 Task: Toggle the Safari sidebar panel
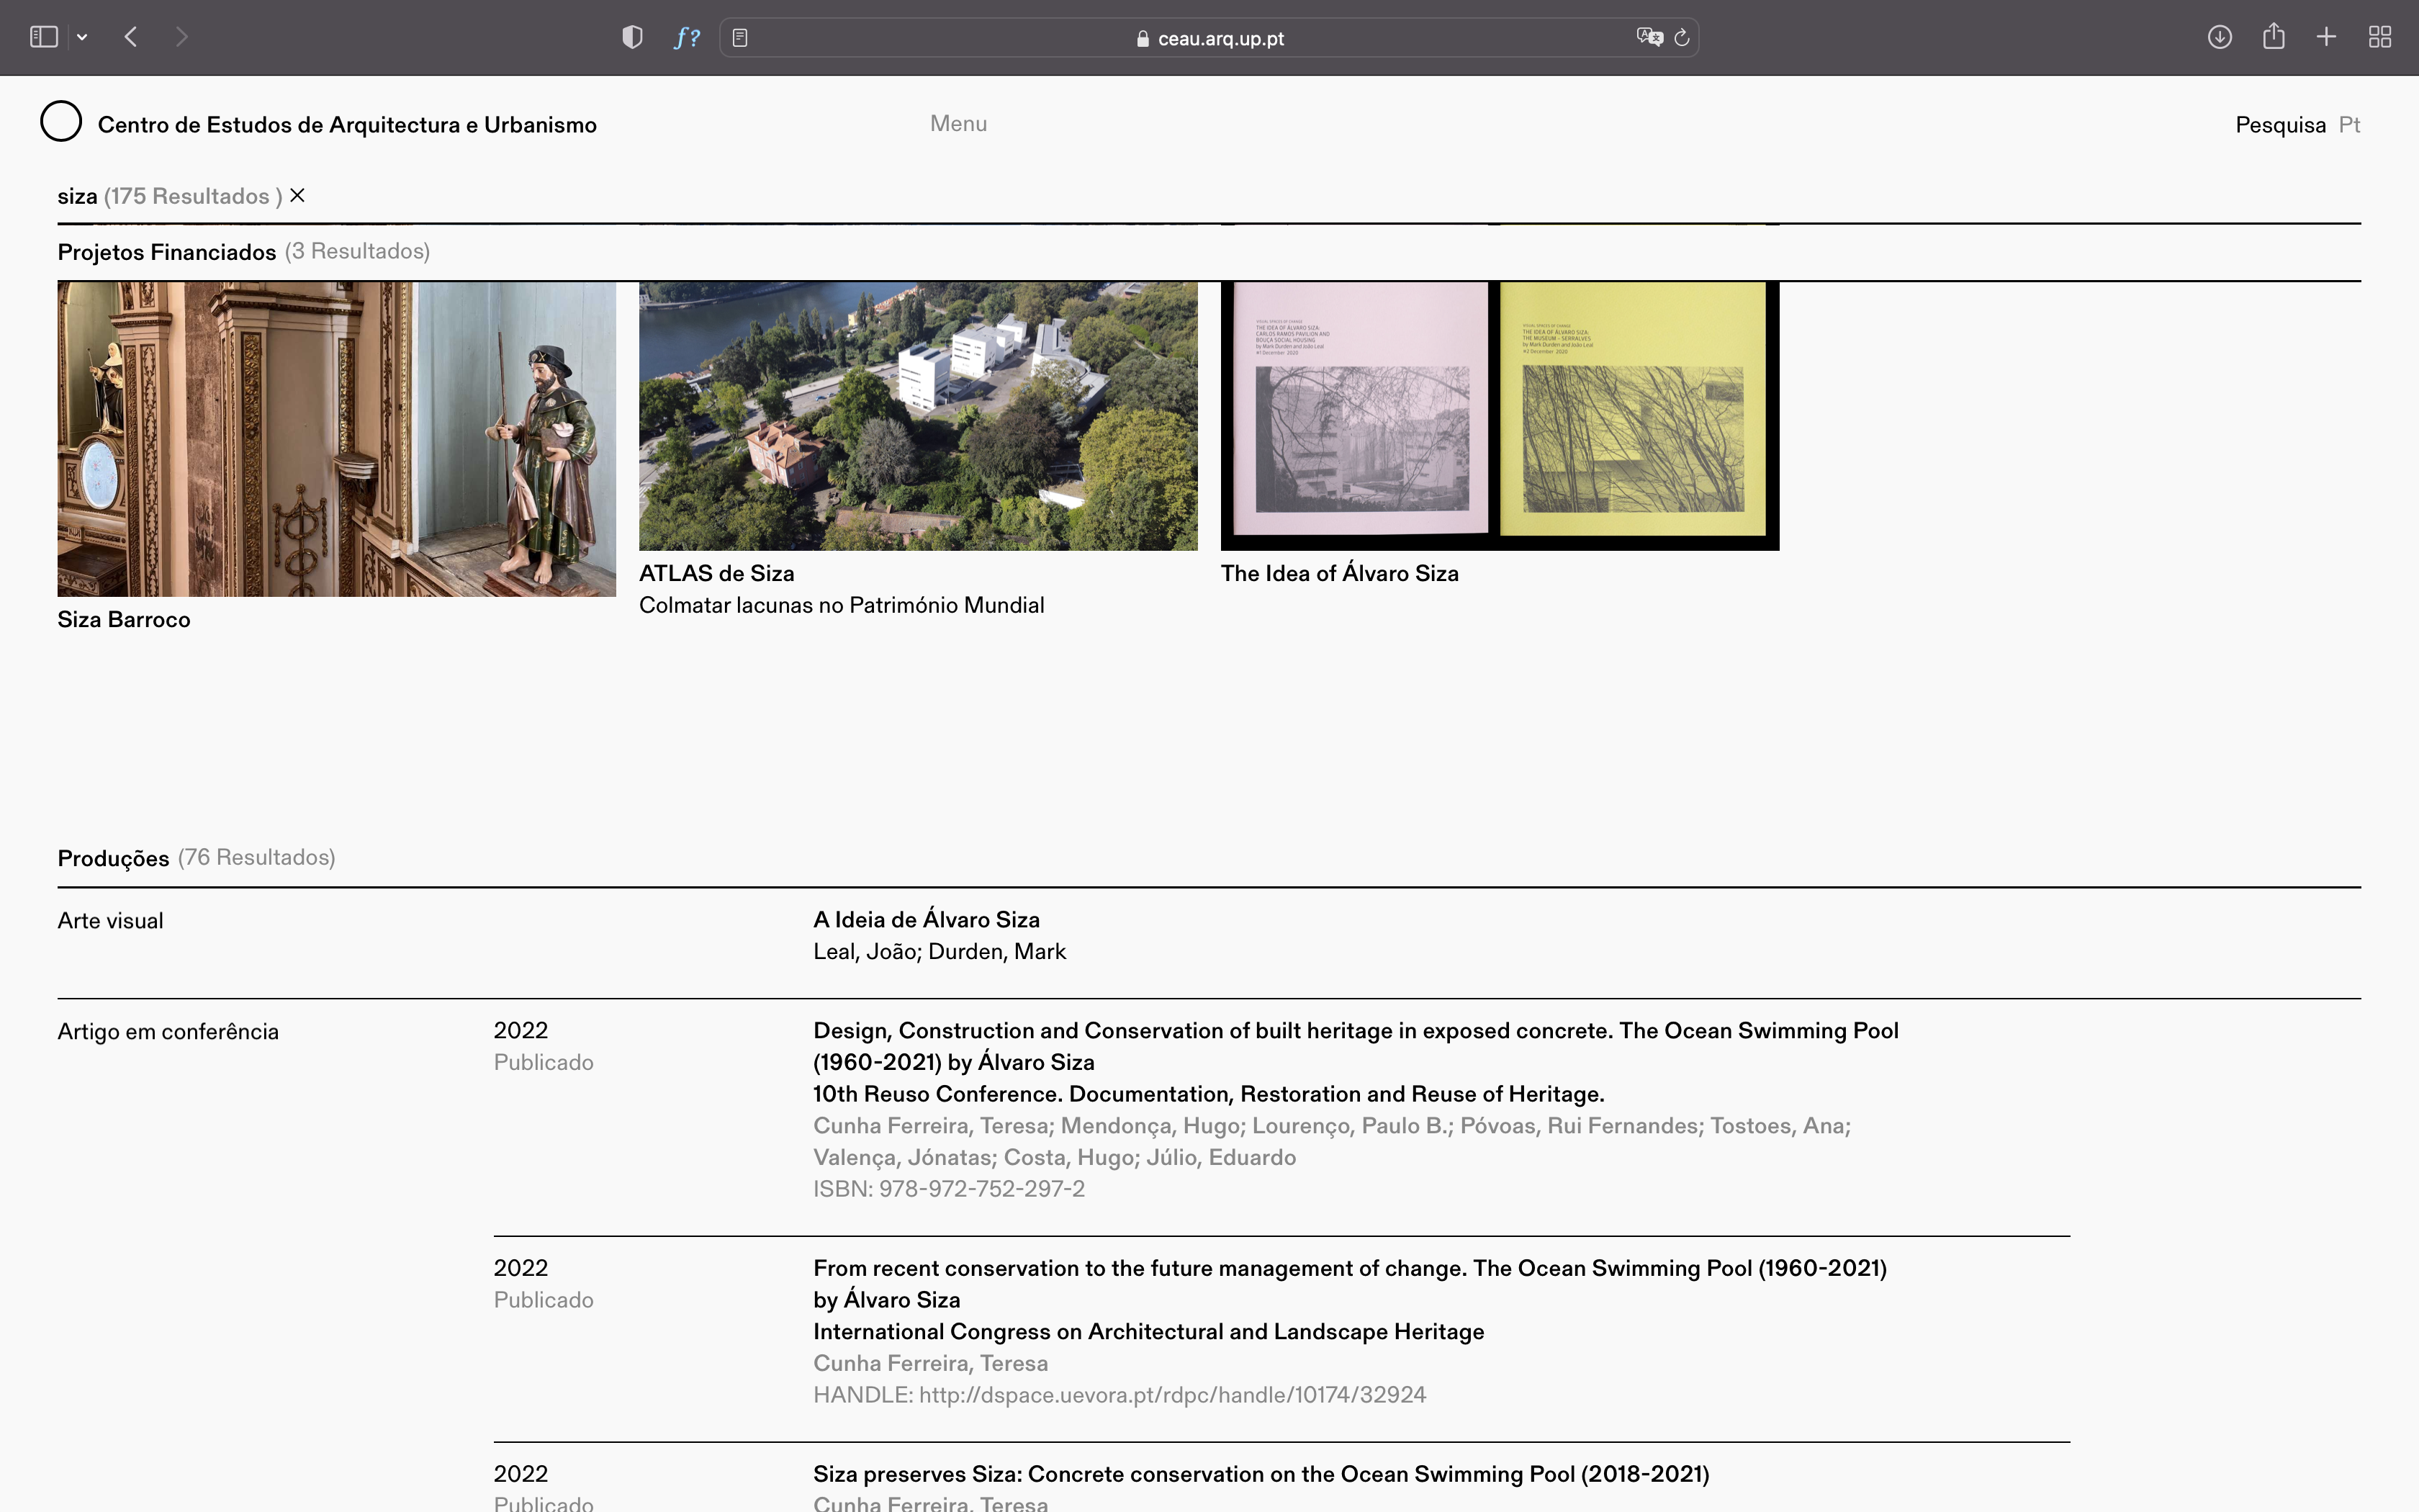coord(43,37)
